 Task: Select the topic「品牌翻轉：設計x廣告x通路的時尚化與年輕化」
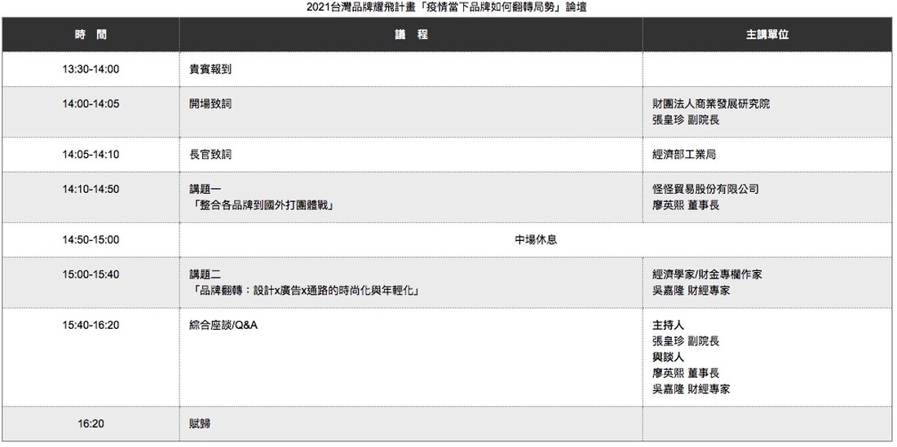(304, 290)
